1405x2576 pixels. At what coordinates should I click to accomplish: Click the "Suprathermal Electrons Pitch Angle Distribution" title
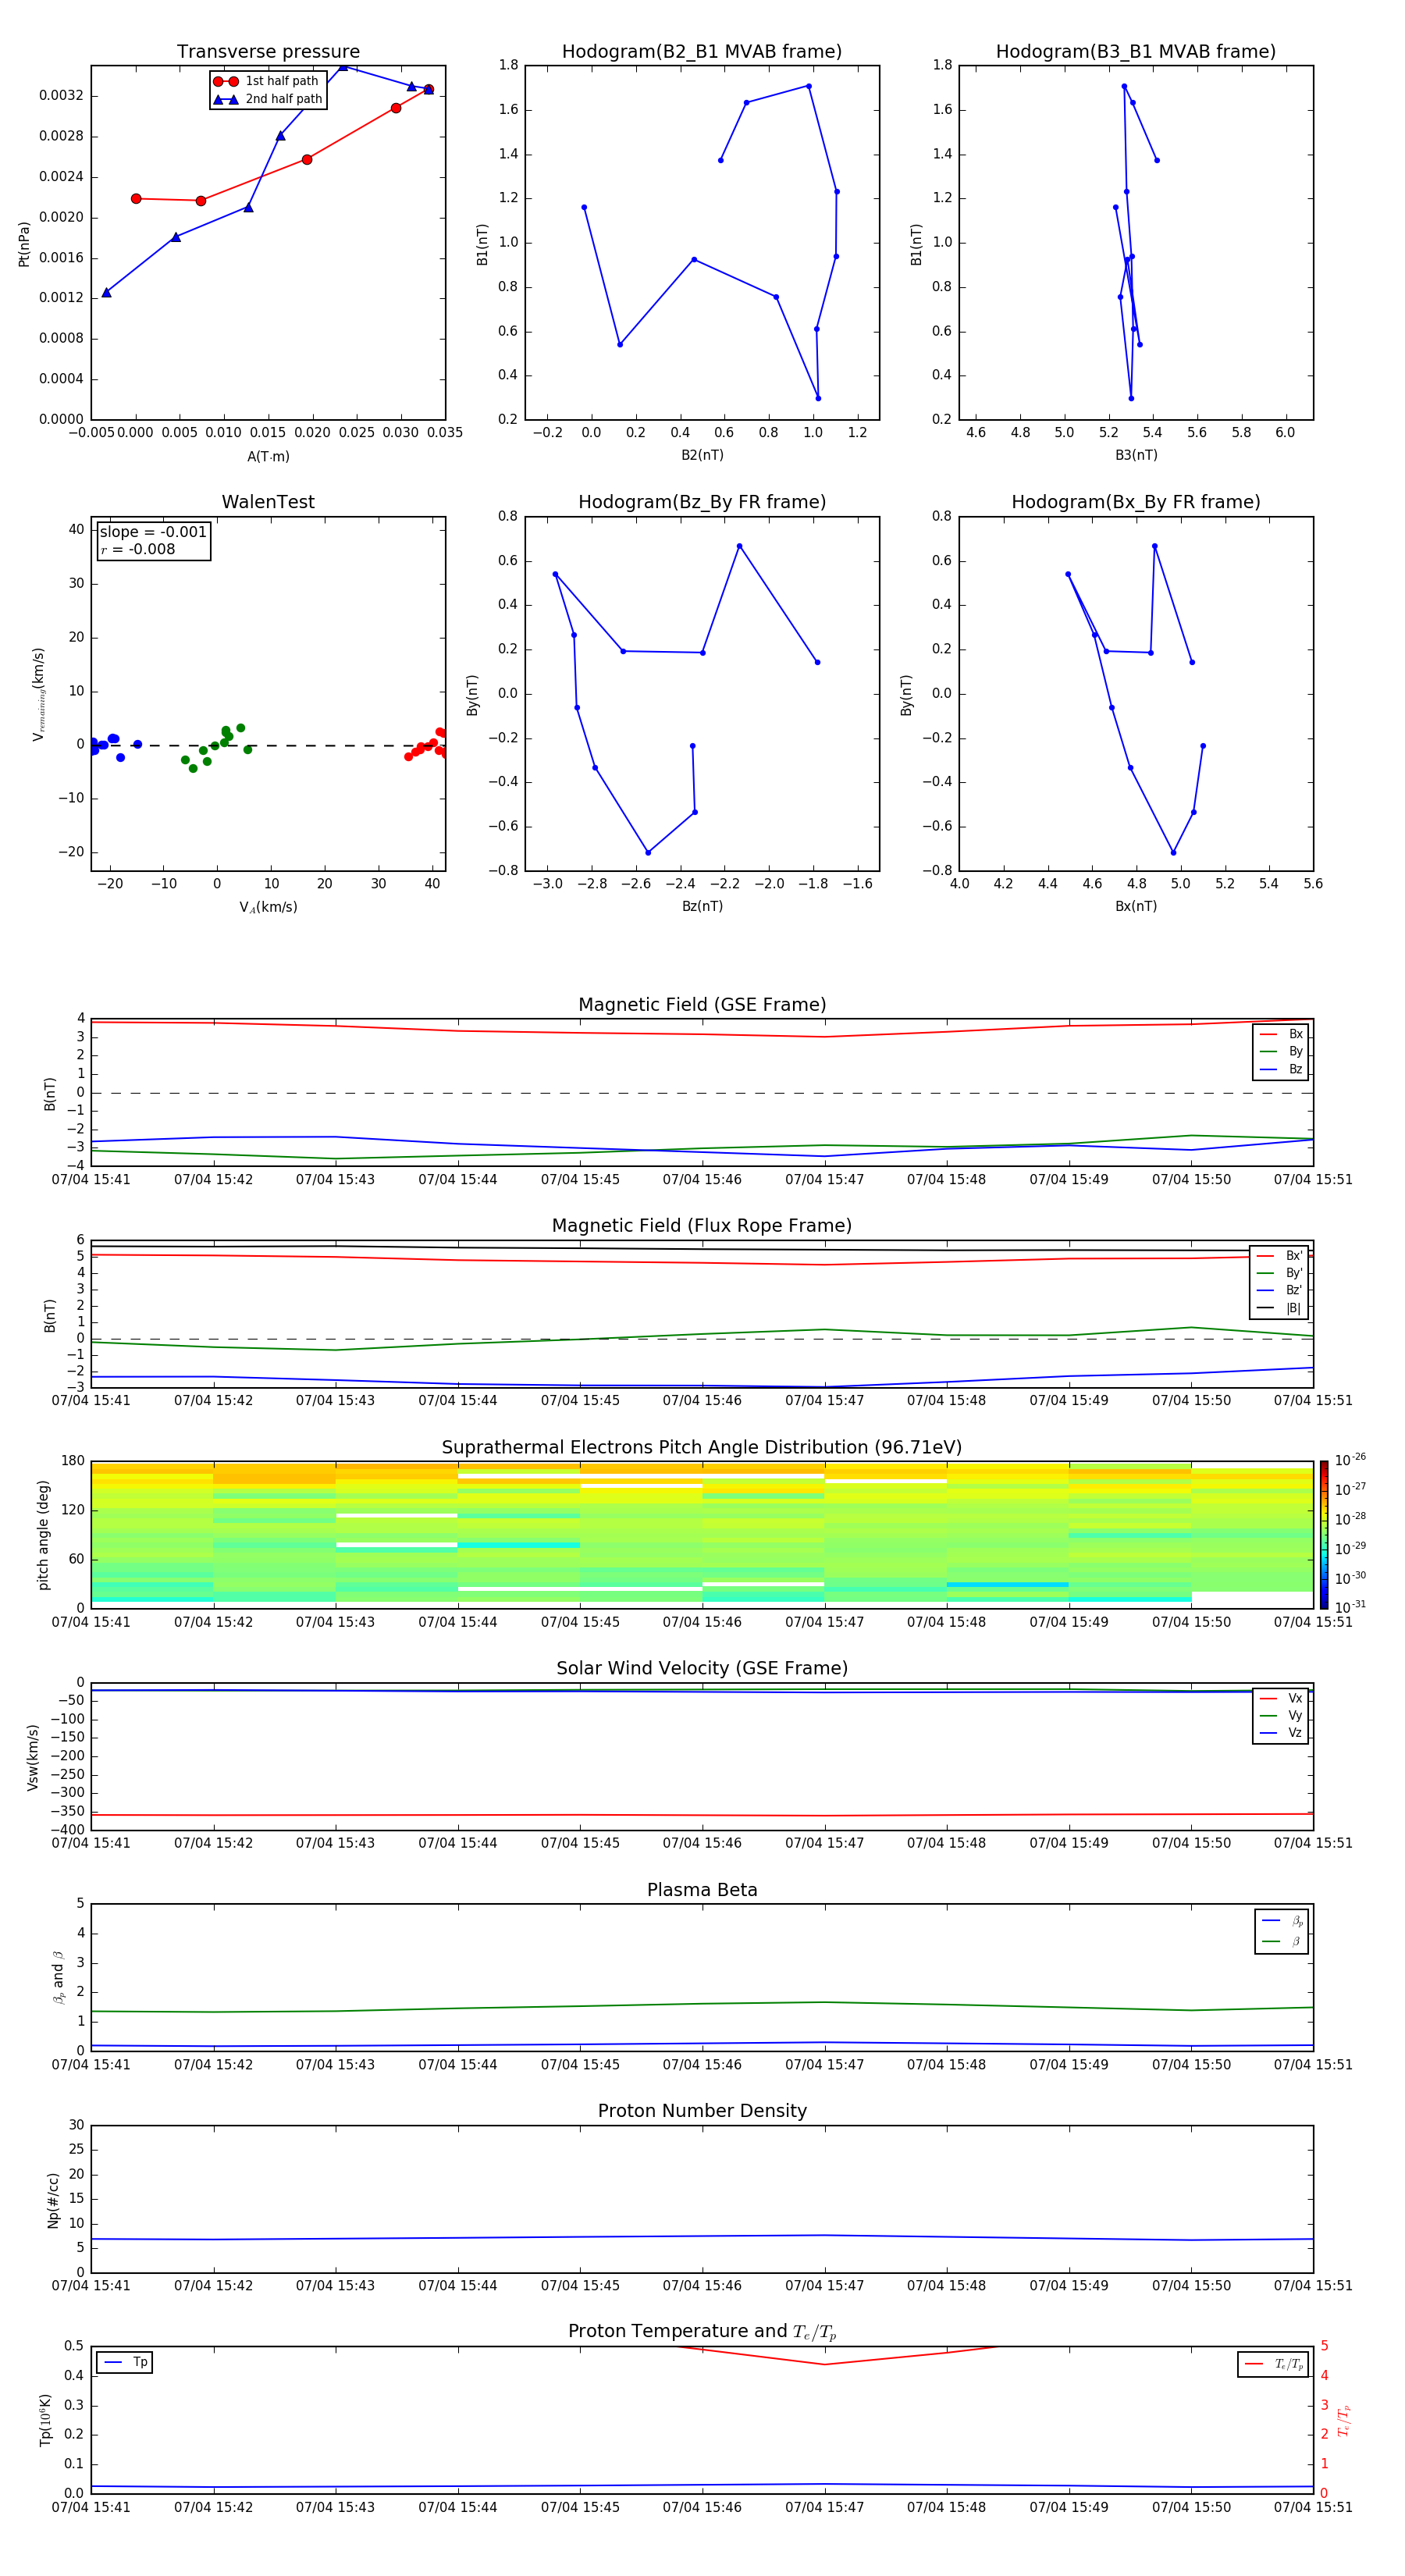(701, 1447)
